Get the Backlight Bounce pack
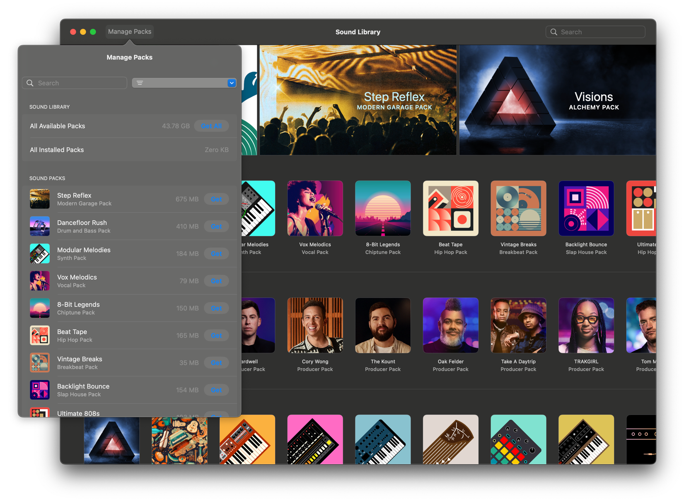Image resolution: width=684 pixels, height=501 pixels. (216, 390)
